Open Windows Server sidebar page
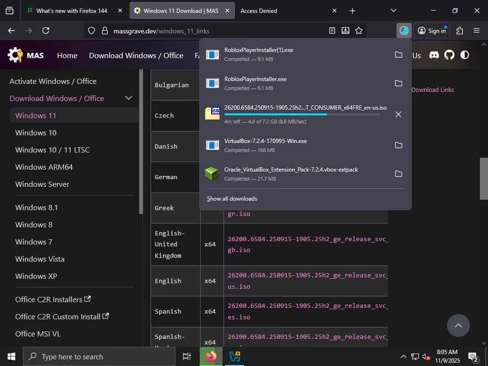 [x=42, y=184]
